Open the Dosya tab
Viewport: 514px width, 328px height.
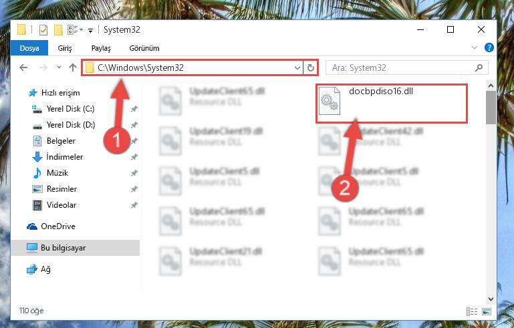[29, 48]
